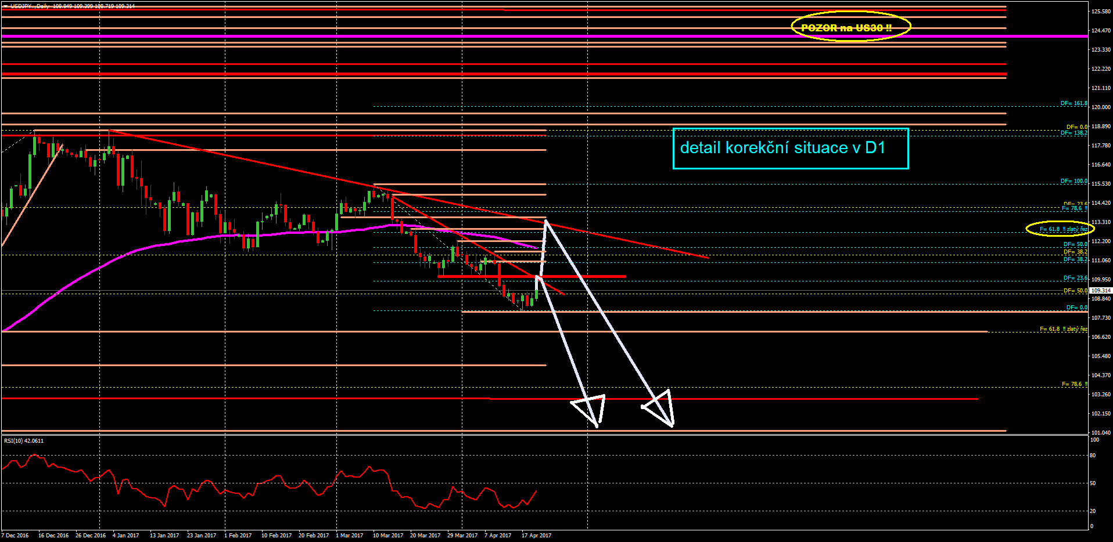Click the triangle icon before USDJPY title

point(5,6)
